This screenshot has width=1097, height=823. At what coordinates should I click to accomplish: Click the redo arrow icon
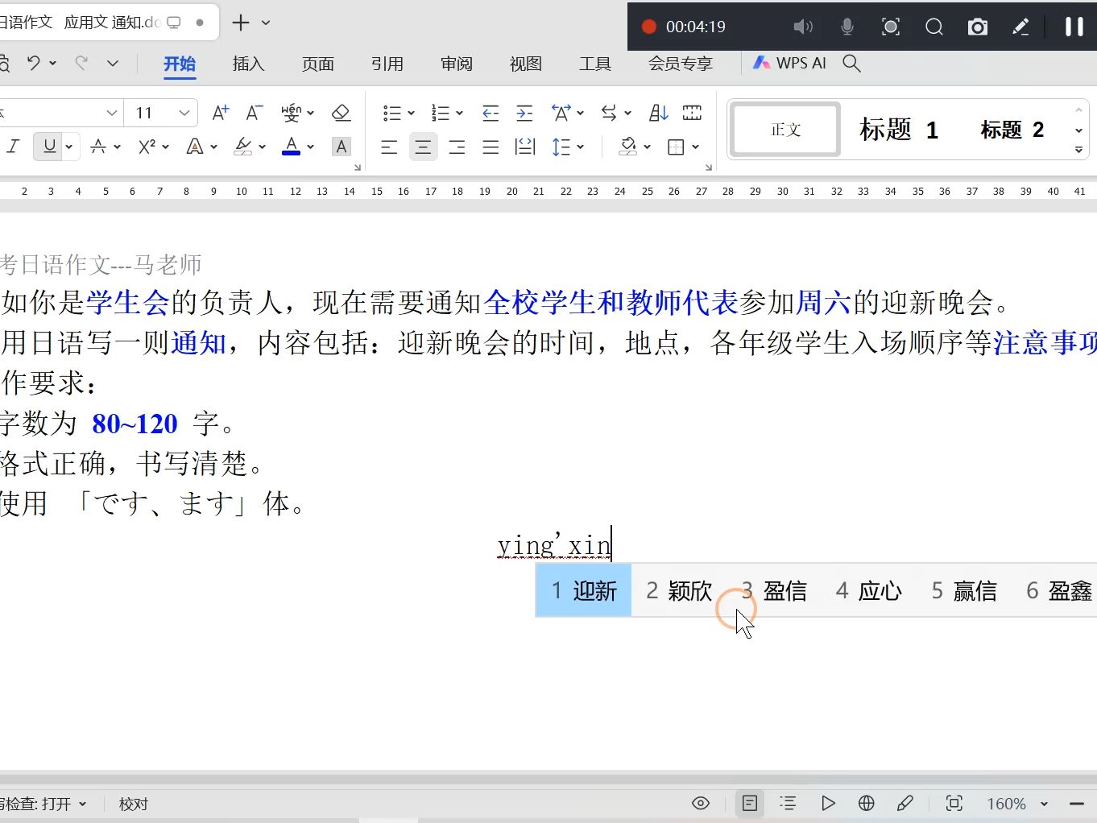81,63
